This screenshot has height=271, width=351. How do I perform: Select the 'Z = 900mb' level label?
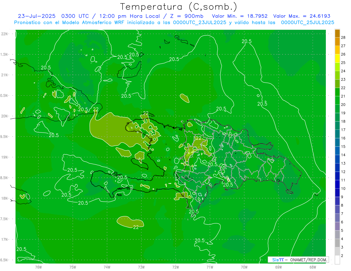186,16
